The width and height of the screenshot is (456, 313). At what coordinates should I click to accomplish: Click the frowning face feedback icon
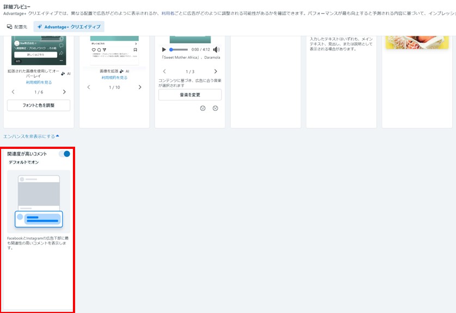point(215,108)
